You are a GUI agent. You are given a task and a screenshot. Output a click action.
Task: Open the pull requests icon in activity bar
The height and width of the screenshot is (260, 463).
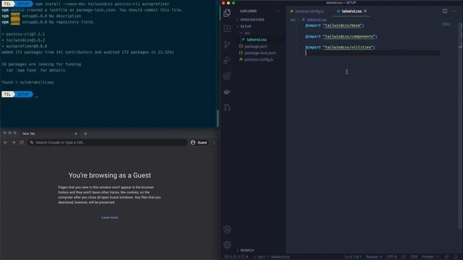click(x=227, y=108)
